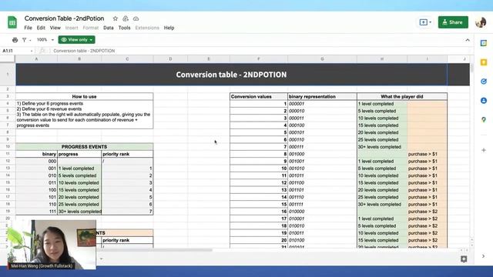
Task: Select the binary representation header cell
Action: pyautogui.click(x=322, y=97)
